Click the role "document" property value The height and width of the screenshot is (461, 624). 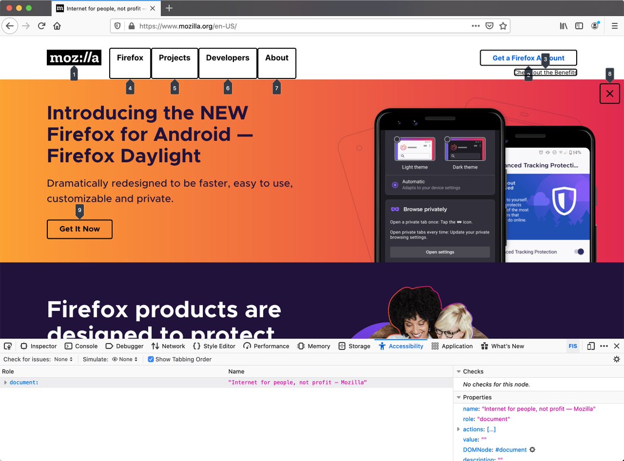(493, 419)
